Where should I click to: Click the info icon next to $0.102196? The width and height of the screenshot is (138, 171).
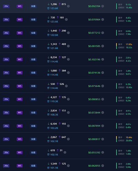coord(103,59)
